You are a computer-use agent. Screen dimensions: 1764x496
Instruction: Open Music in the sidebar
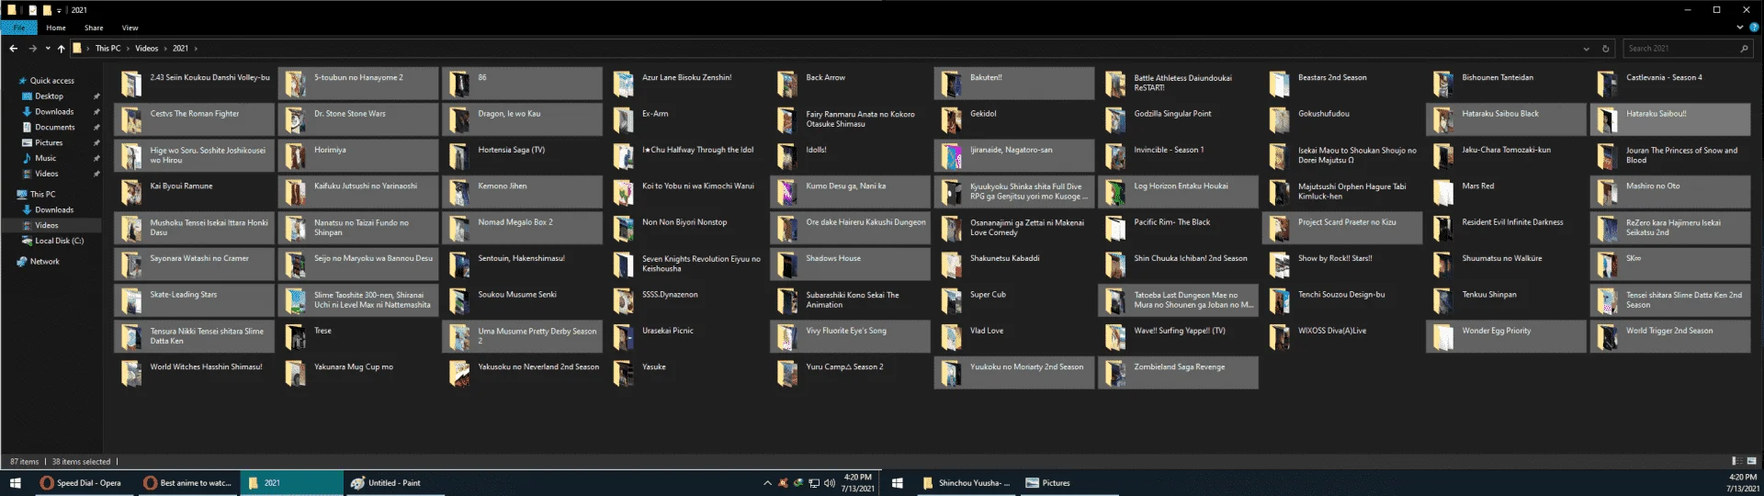click(45, 159)
